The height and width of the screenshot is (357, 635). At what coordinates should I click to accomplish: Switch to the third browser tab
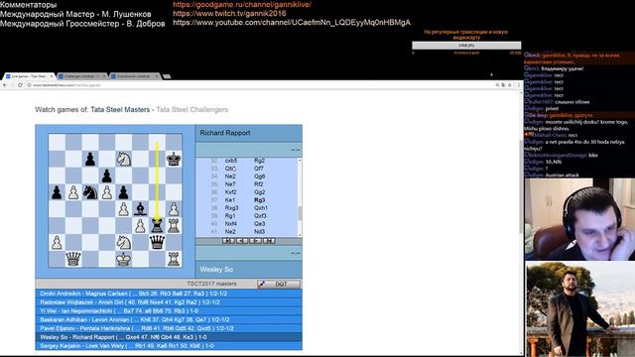[134, 76]
